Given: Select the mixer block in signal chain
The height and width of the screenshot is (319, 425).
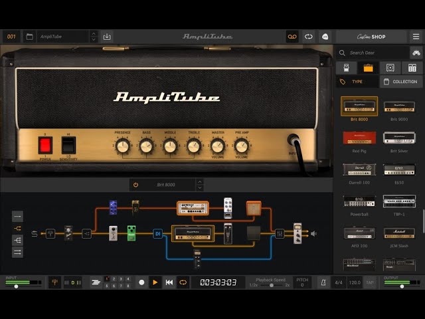Looking at the screenshot, I should coord(280,233).
